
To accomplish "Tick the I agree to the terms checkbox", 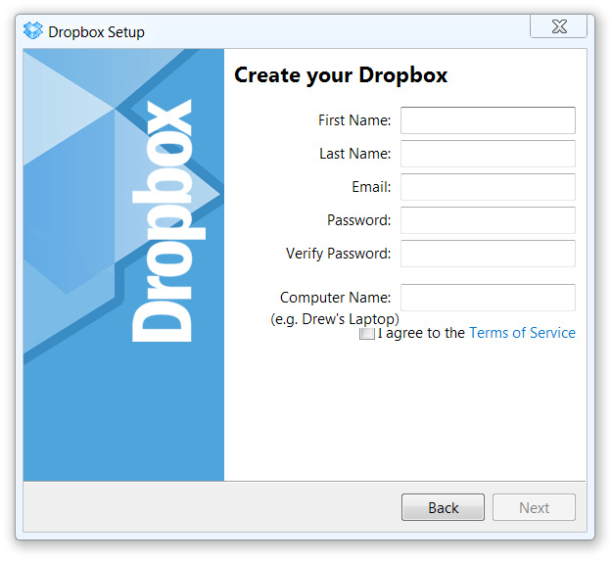I will (x=367, y=333).
